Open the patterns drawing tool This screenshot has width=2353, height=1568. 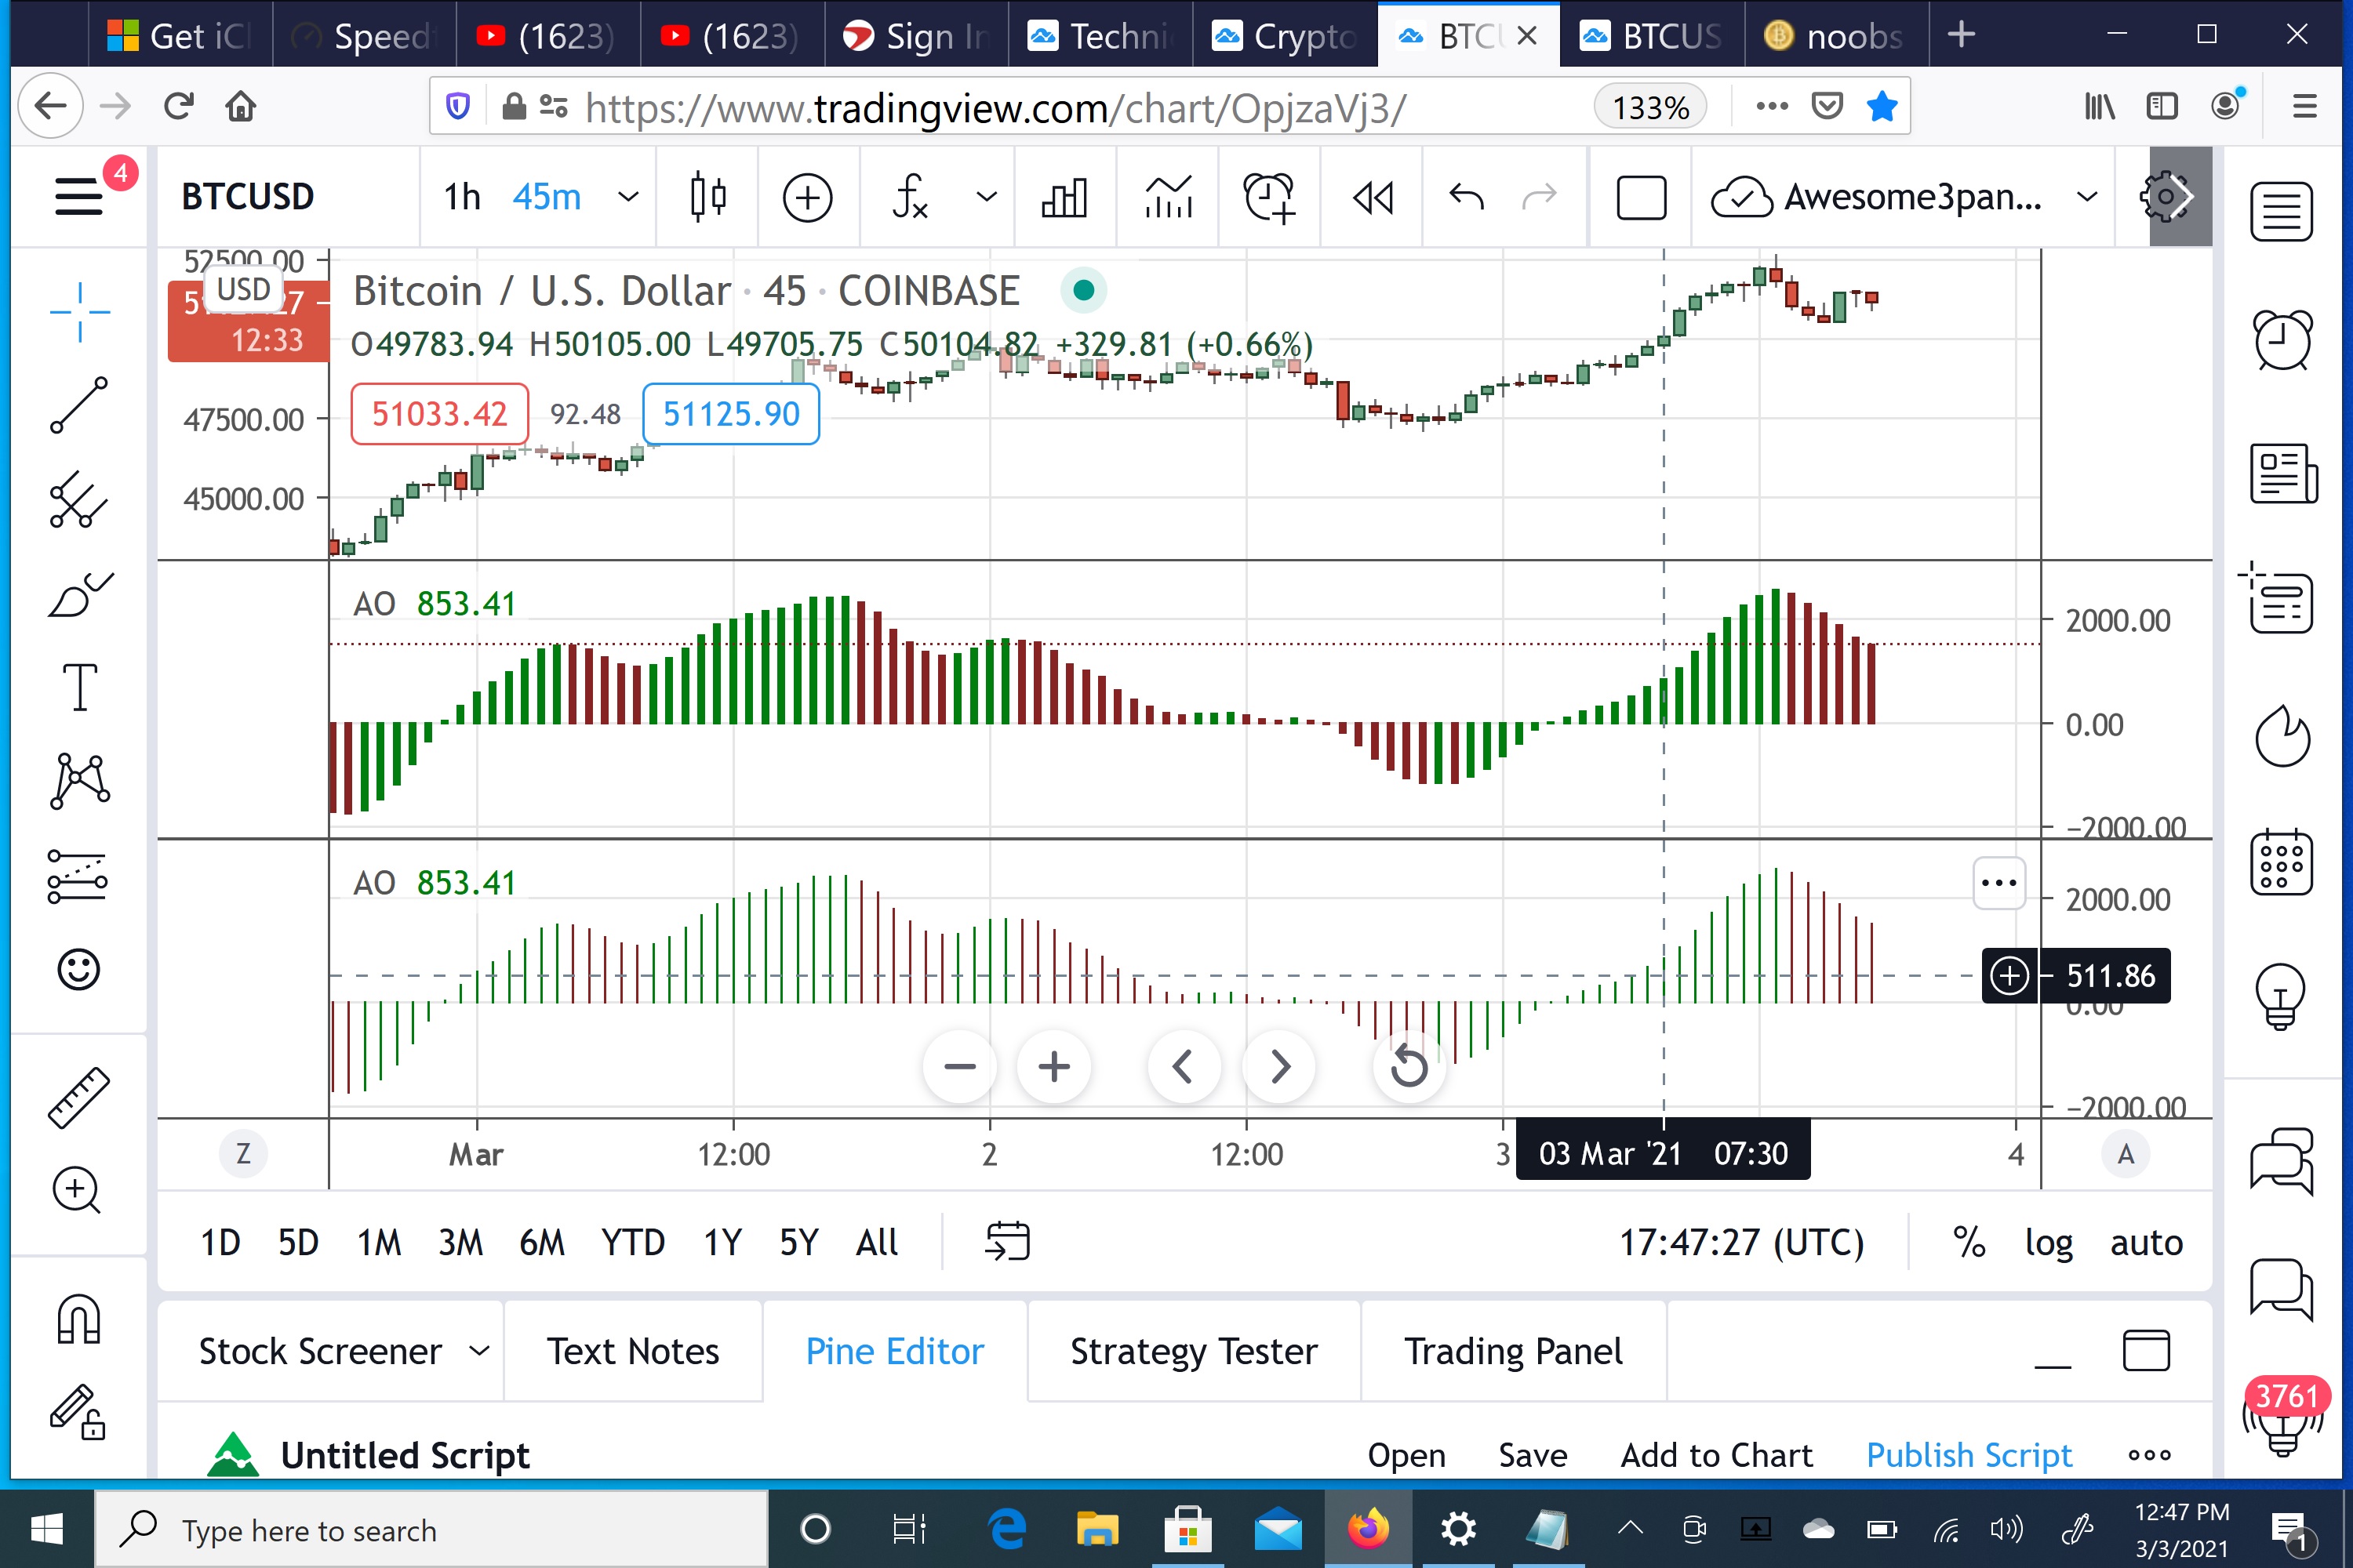pyautogui.click(x=79, y=781)
